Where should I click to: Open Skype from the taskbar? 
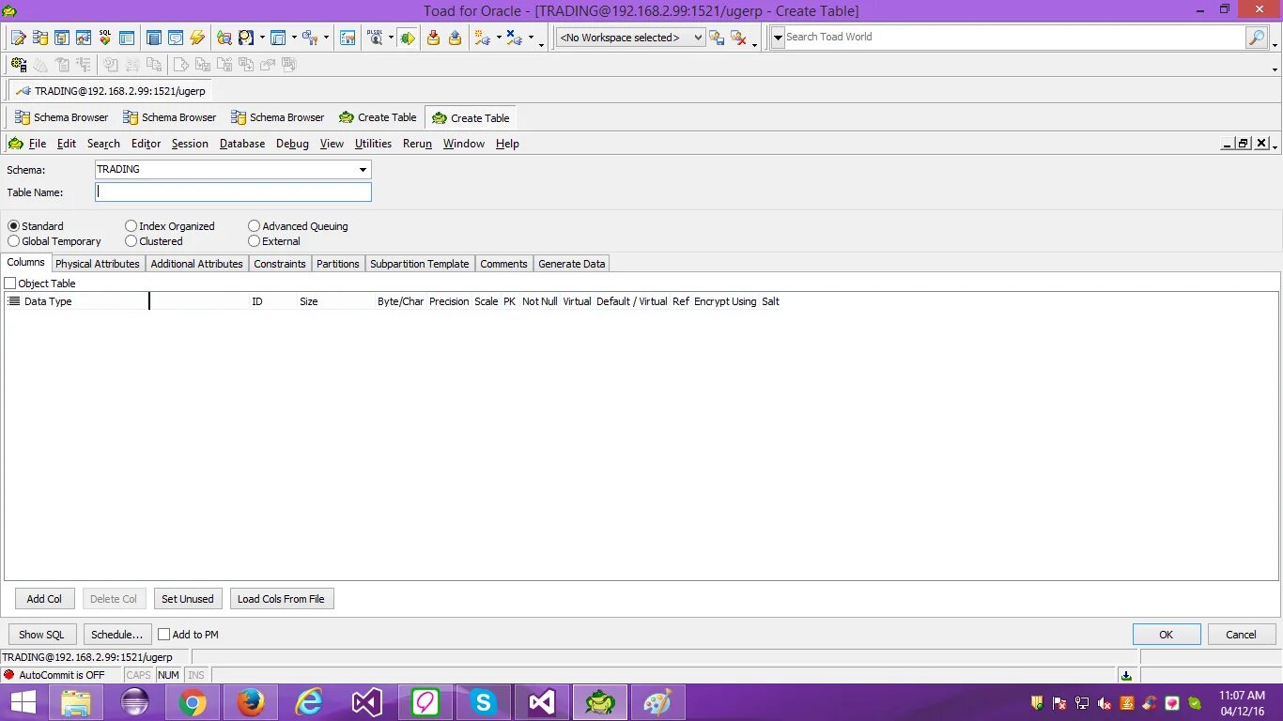(x=484, y=702)
